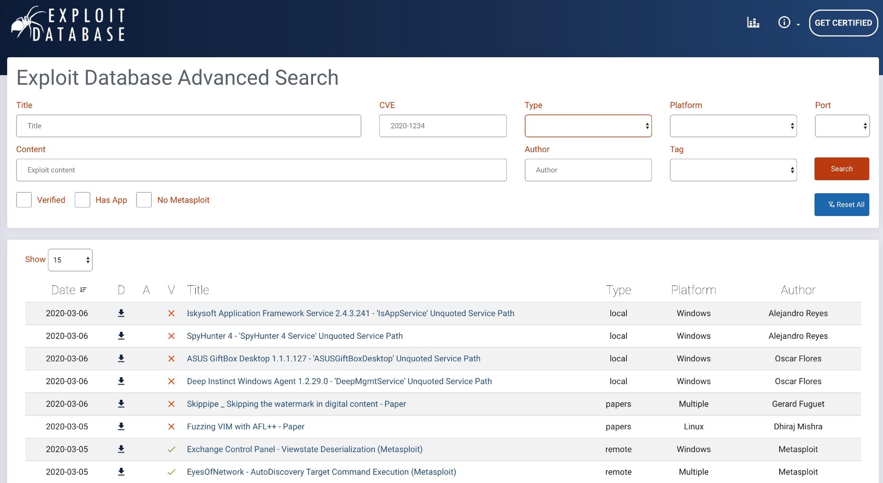Download the Iskysoft Application Framework exploit
Image resolution: width=883 pixels, height=483 pixels.
tap(121, 314)
